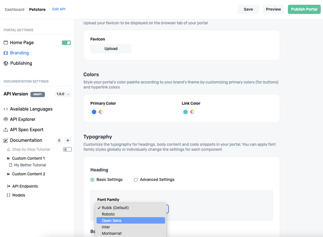Screen dimensions: 323x237
Task: Open My Better Tutorial page
Action: tap(30, 165)
